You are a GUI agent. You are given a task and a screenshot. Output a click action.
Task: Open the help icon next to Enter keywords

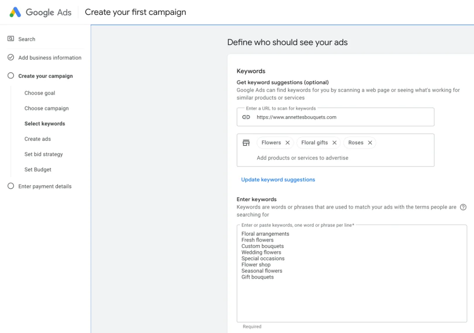[x=463, y=207]
